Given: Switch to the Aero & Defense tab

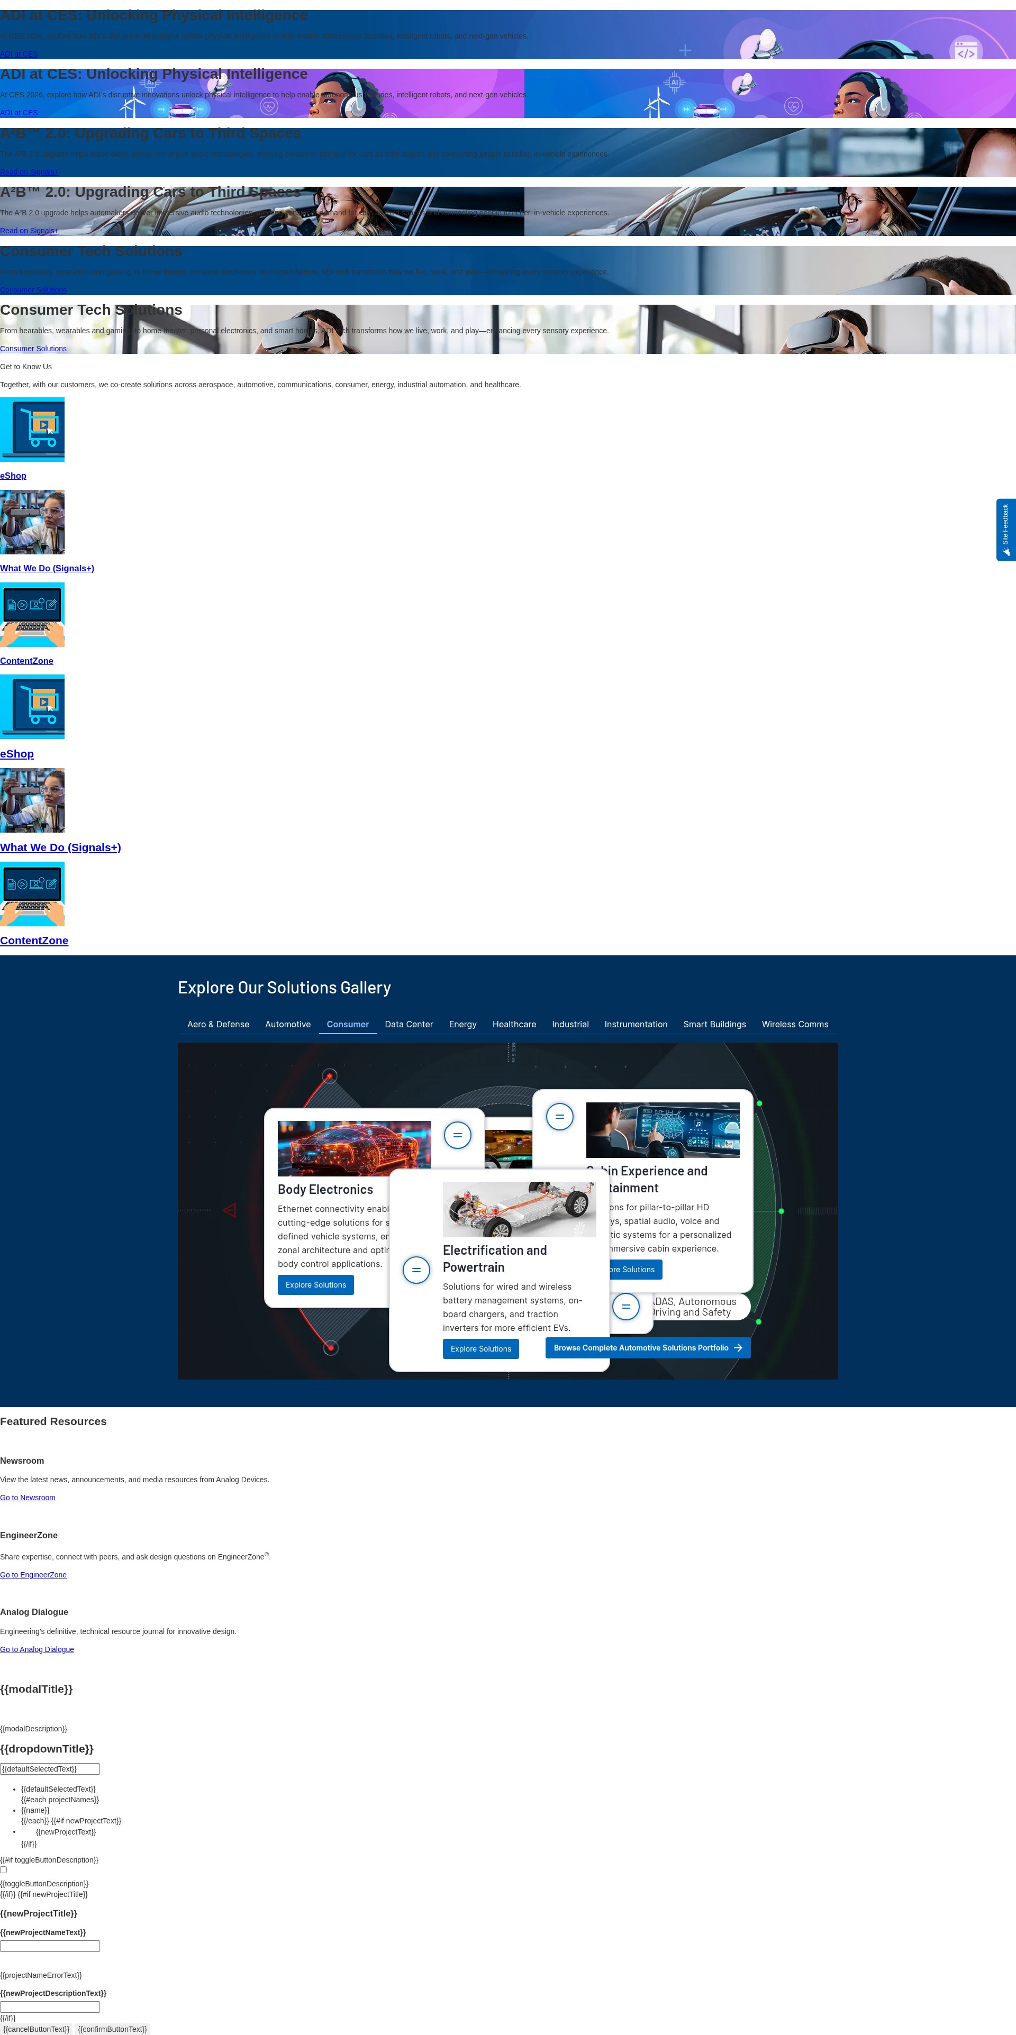Looking at the screenshot, I should (218, 1024).
